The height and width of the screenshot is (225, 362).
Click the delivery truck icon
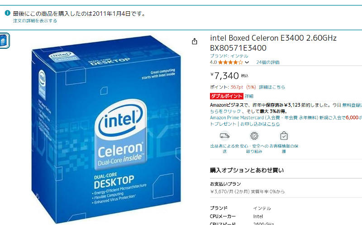(224, 136)
